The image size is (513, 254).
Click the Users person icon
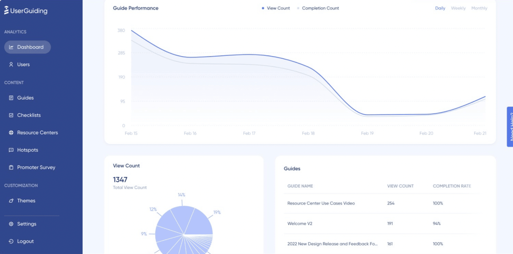point(11,64)
